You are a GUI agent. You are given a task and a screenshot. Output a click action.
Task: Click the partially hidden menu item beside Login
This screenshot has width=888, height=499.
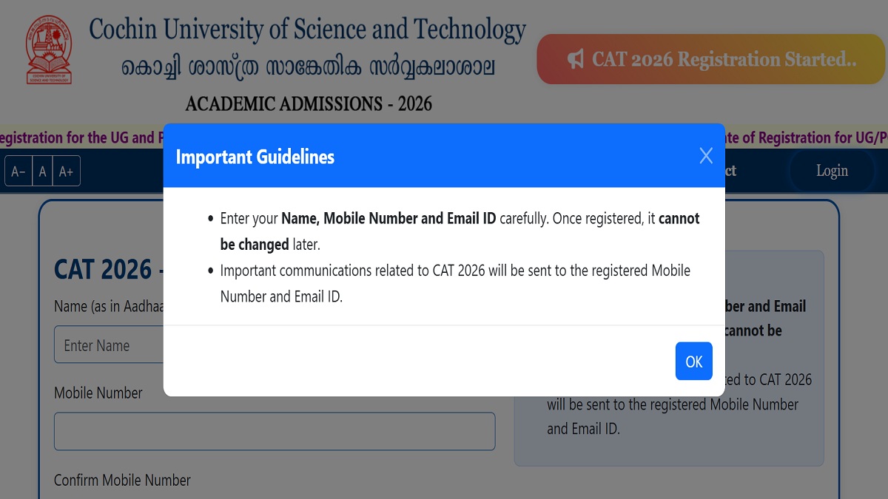[730, 171]
